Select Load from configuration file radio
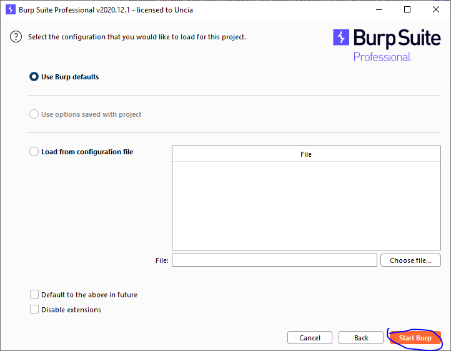451x351 pixels. click(x=34, y=152)
